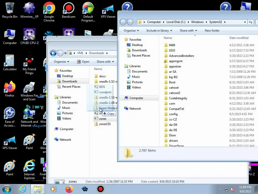Open the Firefox desktop shortcut
258x194 pixels.
10,89
